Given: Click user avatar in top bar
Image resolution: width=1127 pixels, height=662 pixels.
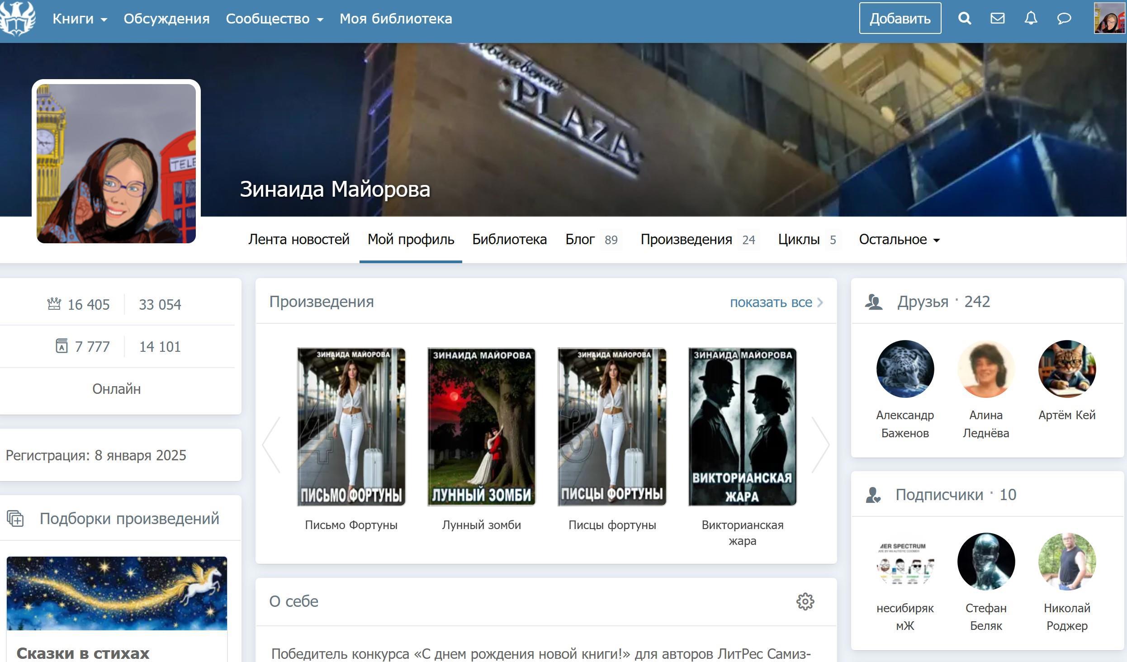Looking at the screenshot, I should coord(1109,19).
